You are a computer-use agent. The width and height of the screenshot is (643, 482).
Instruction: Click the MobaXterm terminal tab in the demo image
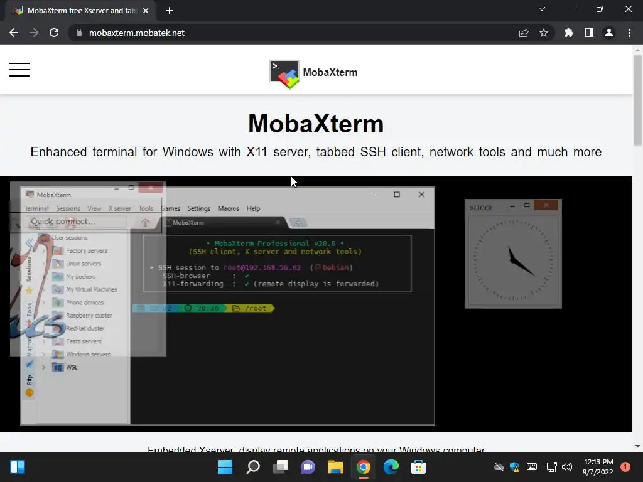coord(223,223)
